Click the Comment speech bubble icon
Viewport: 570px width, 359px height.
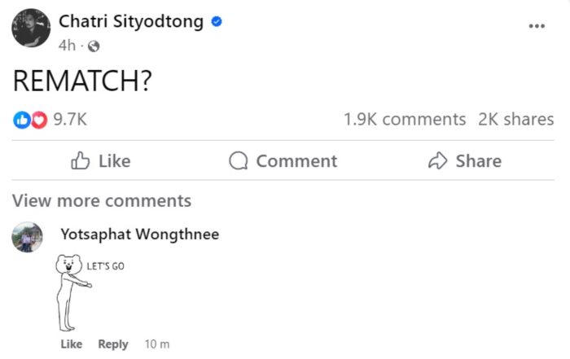pos(239,161)
